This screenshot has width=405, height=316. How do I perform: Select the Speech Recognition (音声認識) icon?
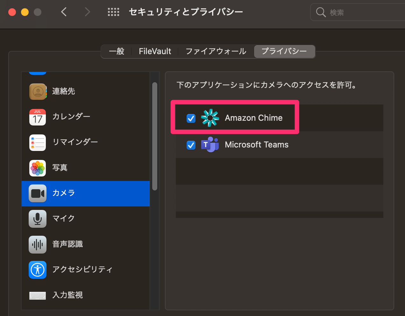click(38, 245)
